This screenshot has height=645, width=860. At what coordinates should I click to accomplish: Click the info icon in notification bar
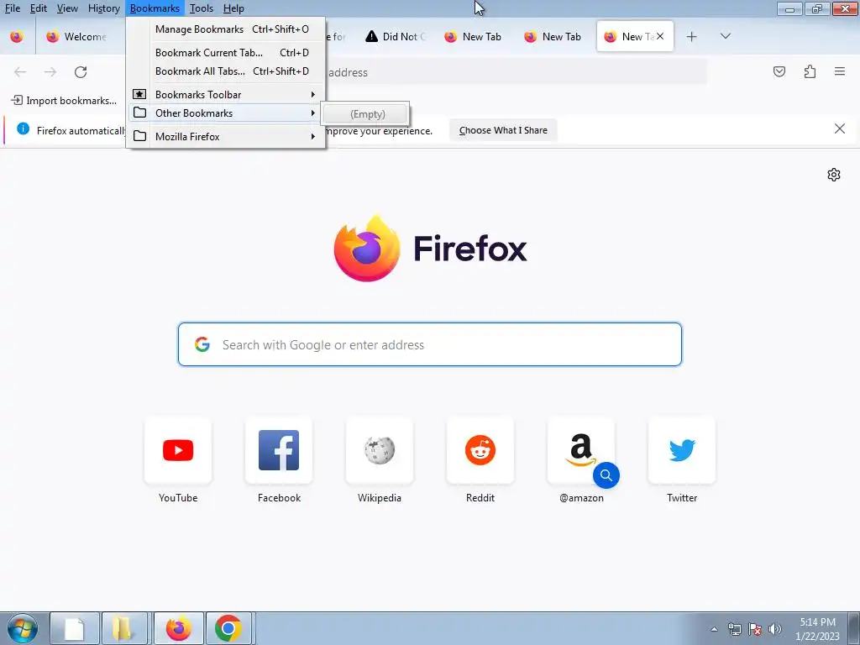coord(23,128)
